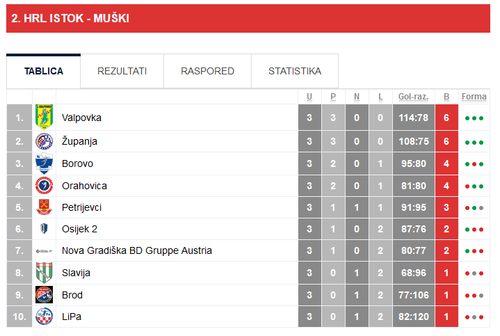Sort by Gol-raz. column header

pos(413,97)
